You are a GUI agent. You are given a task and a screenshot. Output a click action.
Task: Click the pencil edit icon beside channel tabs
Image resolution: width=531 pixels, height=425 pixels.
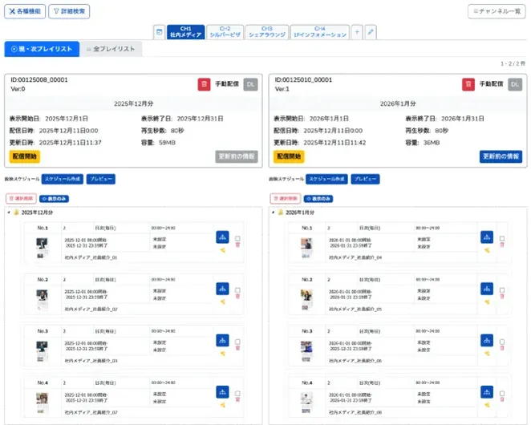coord(370,32)
